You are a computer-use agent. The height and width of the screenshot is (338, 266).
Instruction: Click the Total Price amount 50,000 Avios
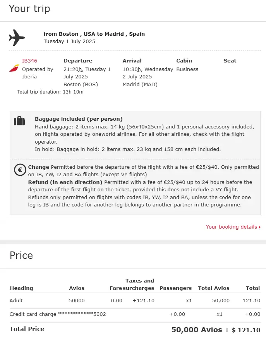coord(197,329)
